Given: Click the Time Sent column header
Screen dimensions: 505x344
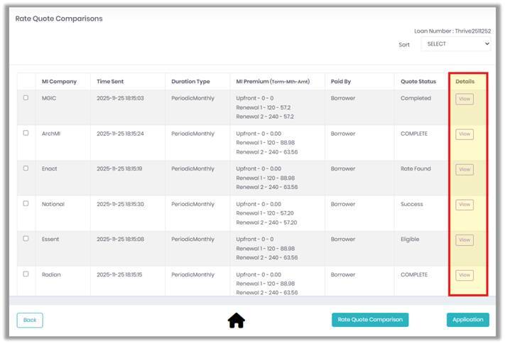Looking at the screenshot, I should (110, 82).
